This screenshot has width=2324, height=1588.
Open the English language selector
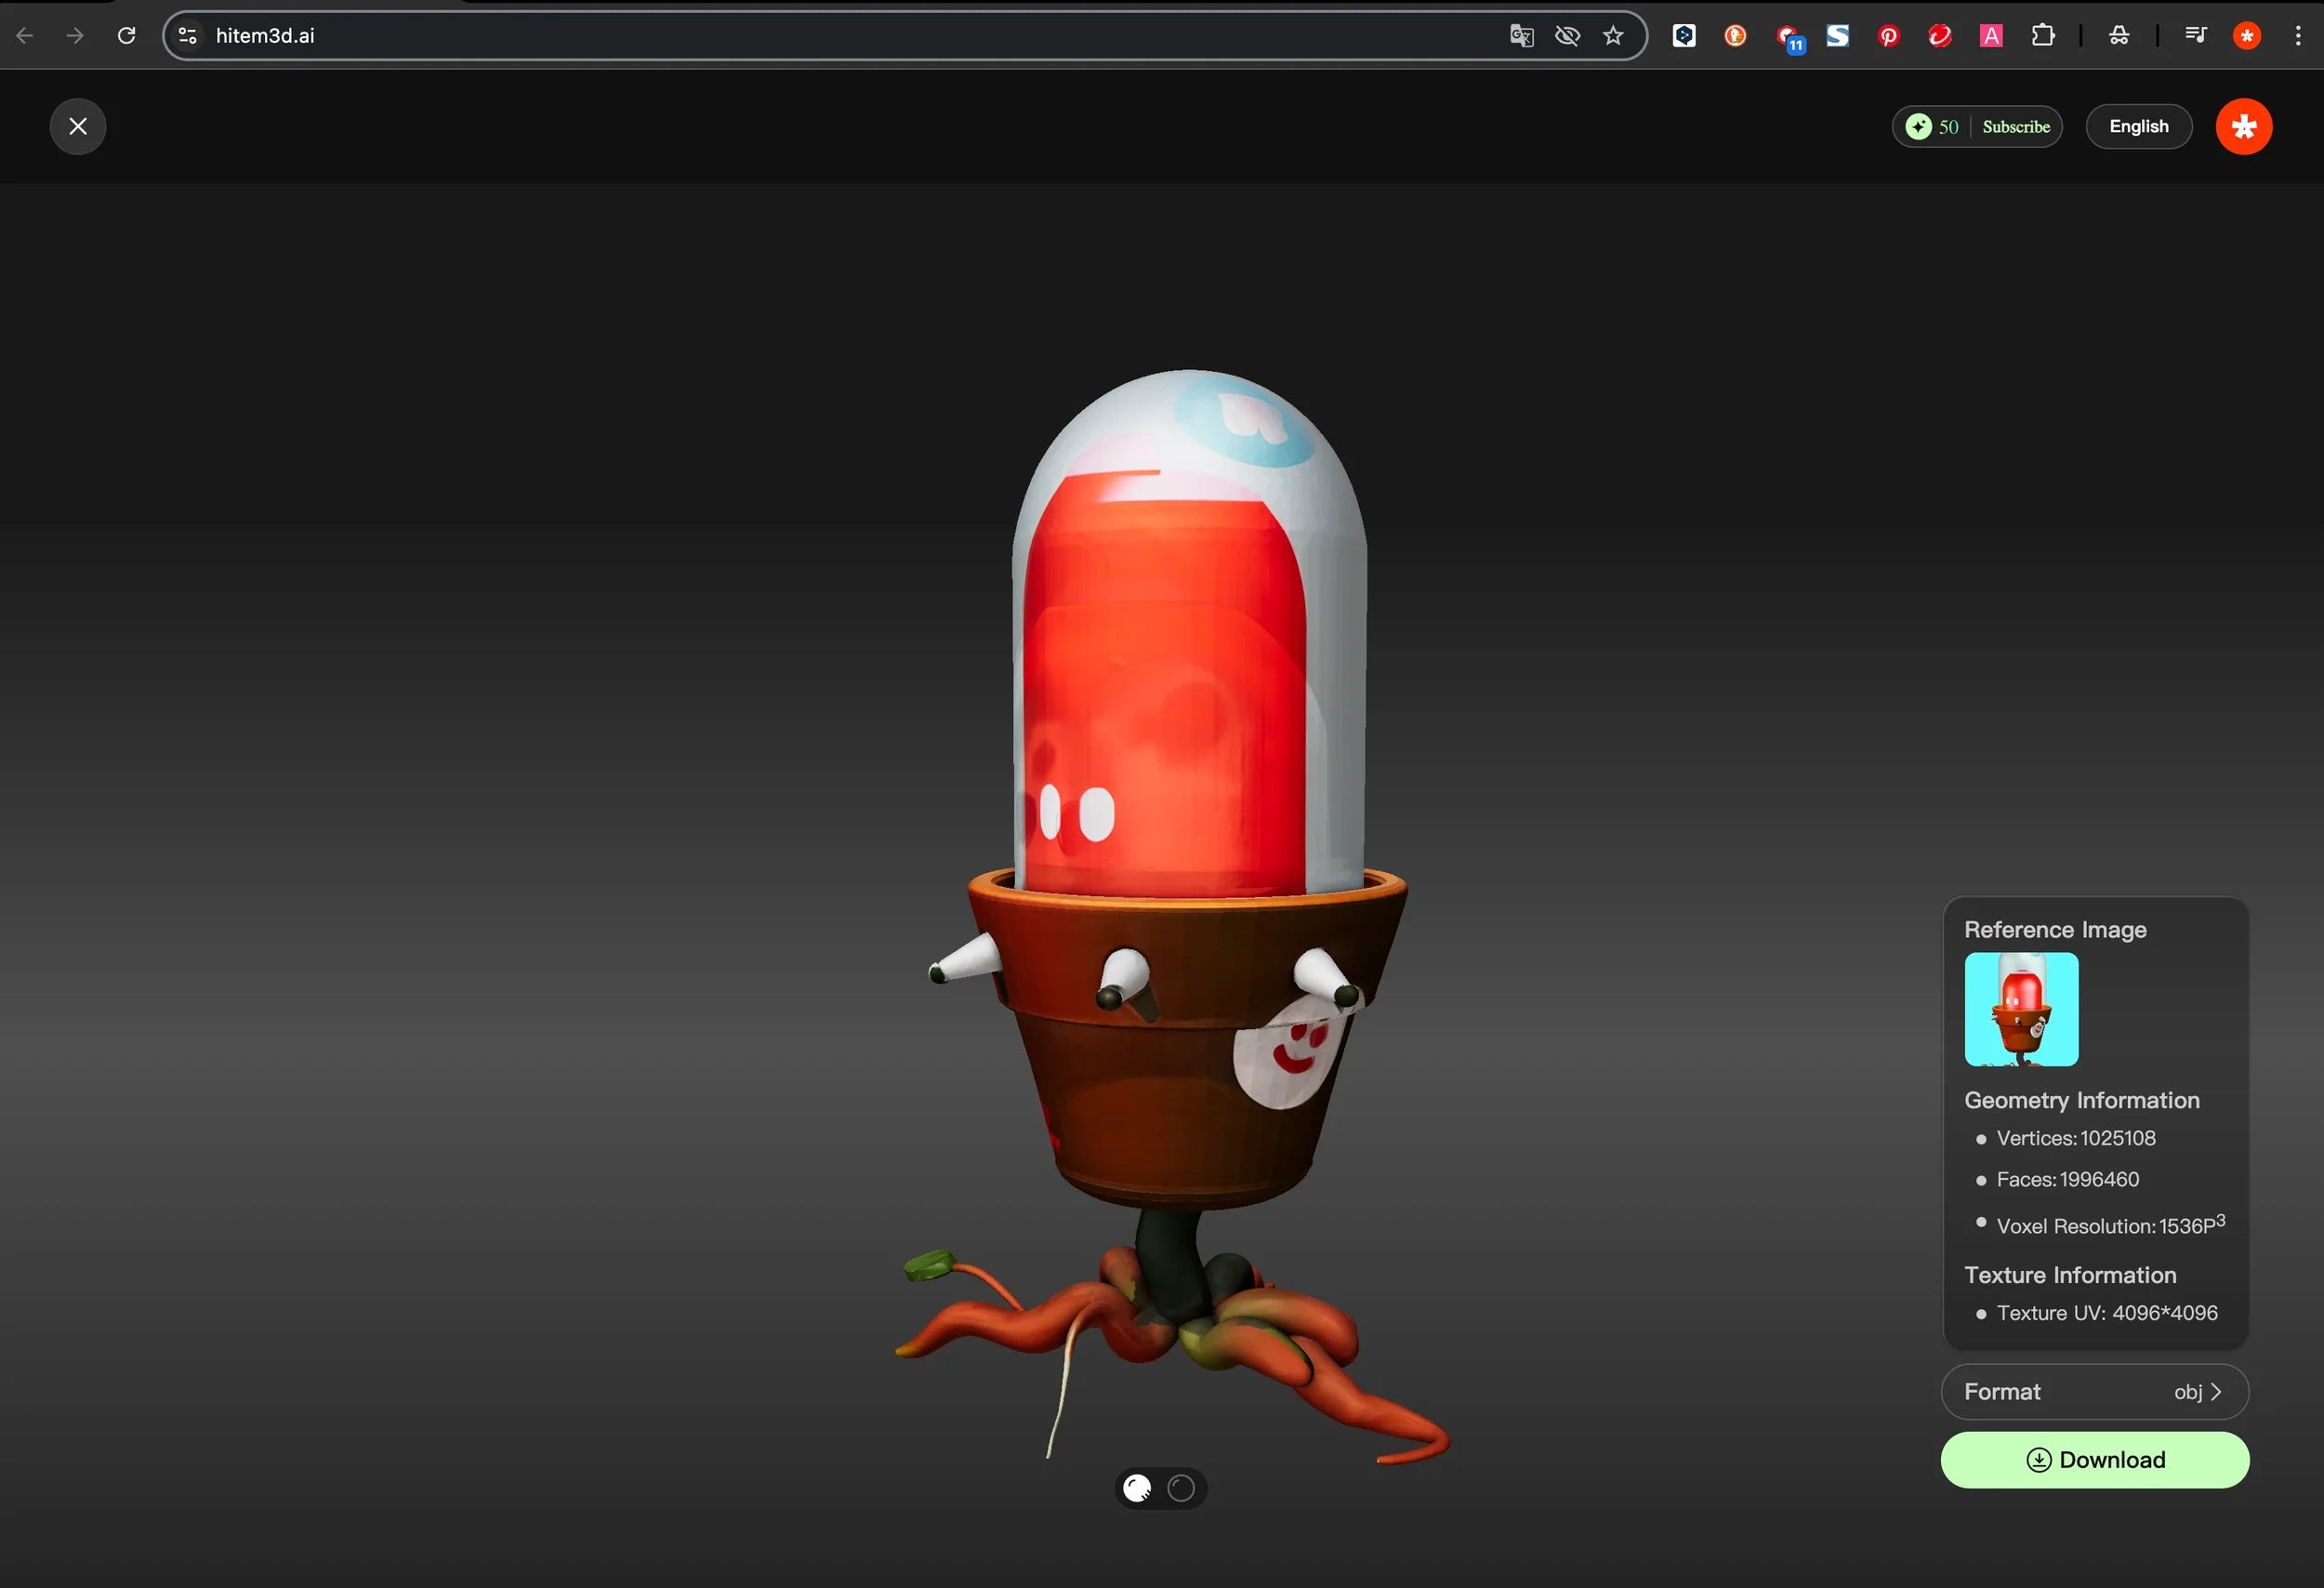pos(2138,126)
